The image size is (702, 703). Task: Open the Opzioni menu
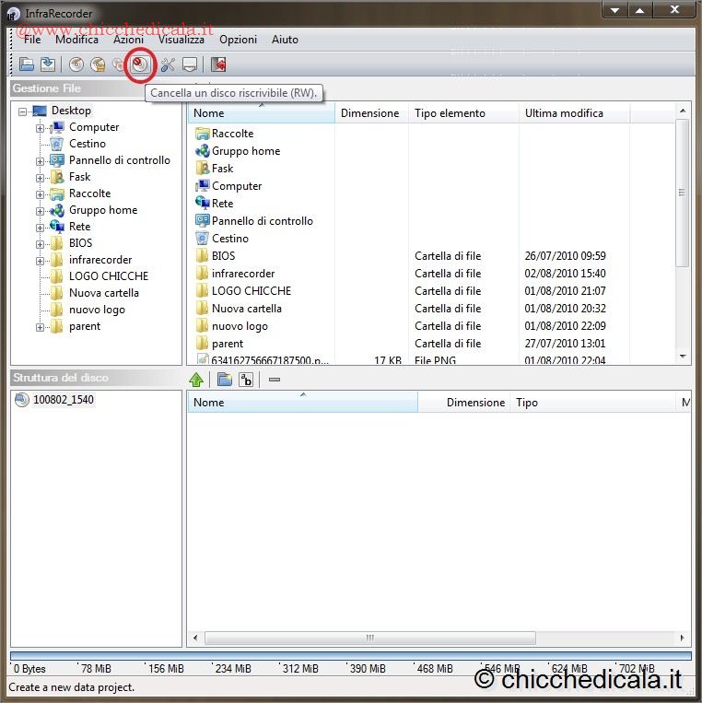pyautogui.click(x=238, y=40)
